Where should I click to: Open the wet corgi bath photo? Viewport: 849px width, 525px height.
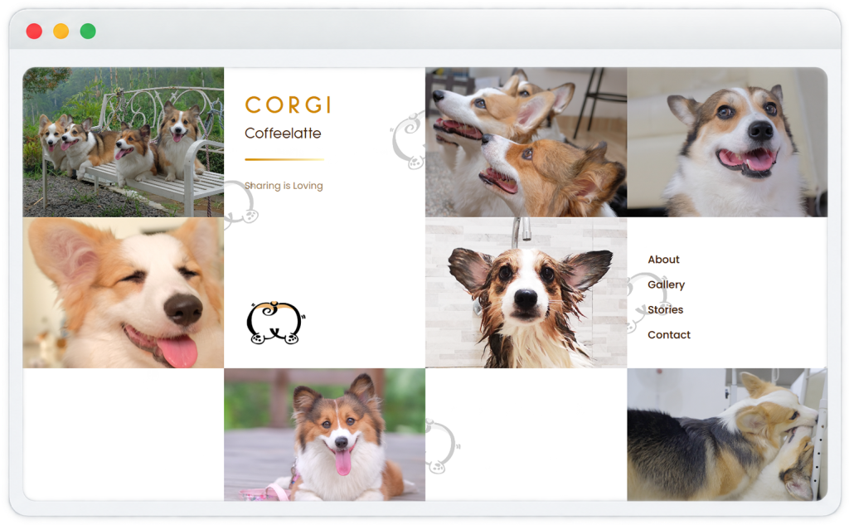pyautogui.click(x=526, y=293)
